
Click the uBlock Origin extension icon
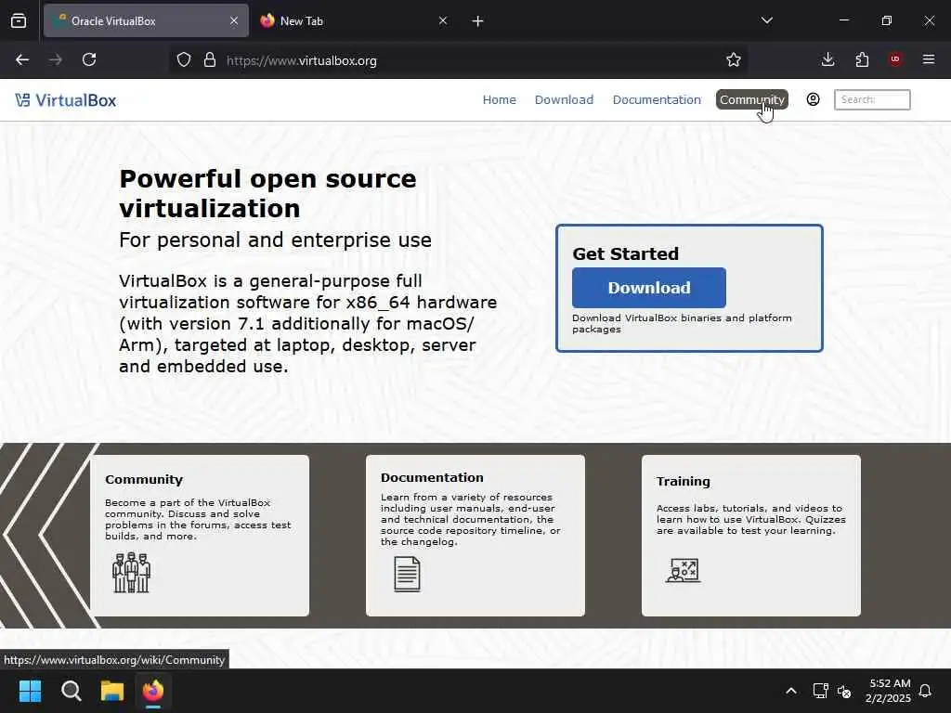tap(895, 59)
